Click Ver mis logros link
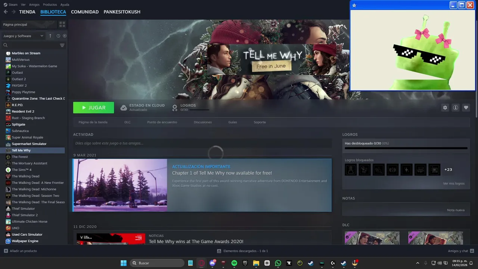Viewport: 478px width, 269px height. (x=454, y=183)
